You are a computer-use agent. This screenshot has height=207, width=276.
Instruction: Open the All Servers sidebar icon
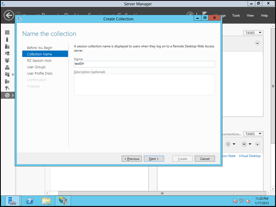pos(7,47)
